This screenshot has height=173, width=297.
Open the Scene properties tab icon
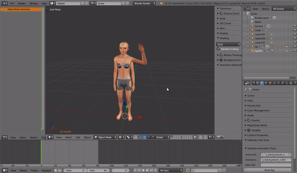pos(262,83)
